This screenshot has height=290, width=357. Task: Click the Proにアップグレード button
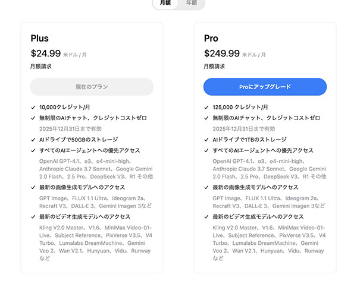tap(265, 87)
